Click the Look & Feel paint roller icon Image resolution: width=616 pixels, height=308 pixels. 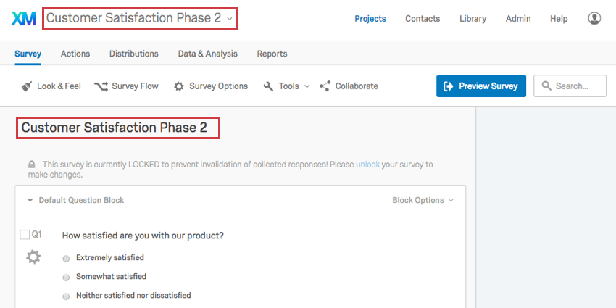point(26,86)
